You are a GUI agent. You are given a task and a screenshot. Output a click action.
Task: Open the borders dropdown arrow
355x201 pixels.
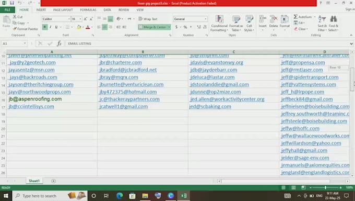(x=72, y=27)
